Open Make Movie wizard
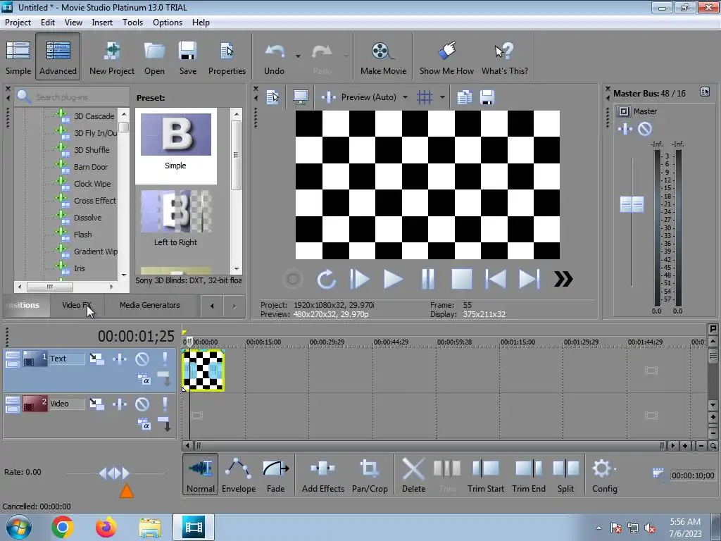The height and width of the screenshot is (541, 721). 383,57
